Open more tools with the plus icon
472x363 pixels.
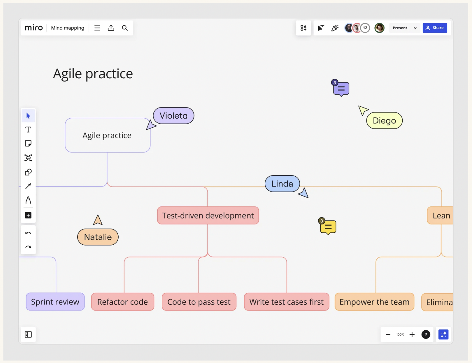point(28,215)
